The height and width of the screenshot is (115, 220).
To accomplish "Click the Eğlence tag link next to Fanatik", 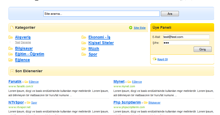I will click(34, 82).
